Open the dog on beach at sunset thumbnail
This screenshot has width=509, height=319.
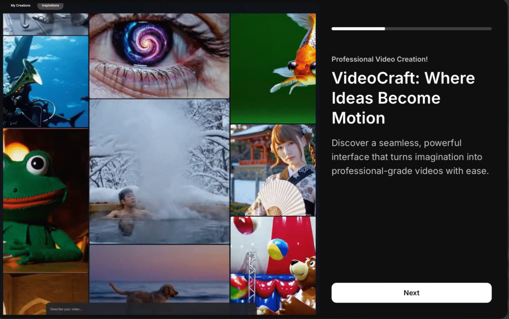tap(159, 274)
